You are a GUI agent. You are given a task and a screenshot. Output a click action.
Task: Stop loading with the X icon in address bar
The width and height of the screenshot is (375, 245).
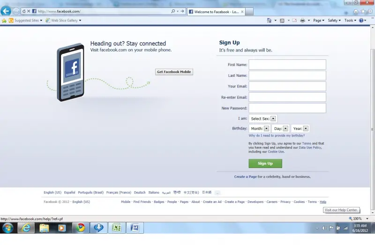click(x=29, y=11)
